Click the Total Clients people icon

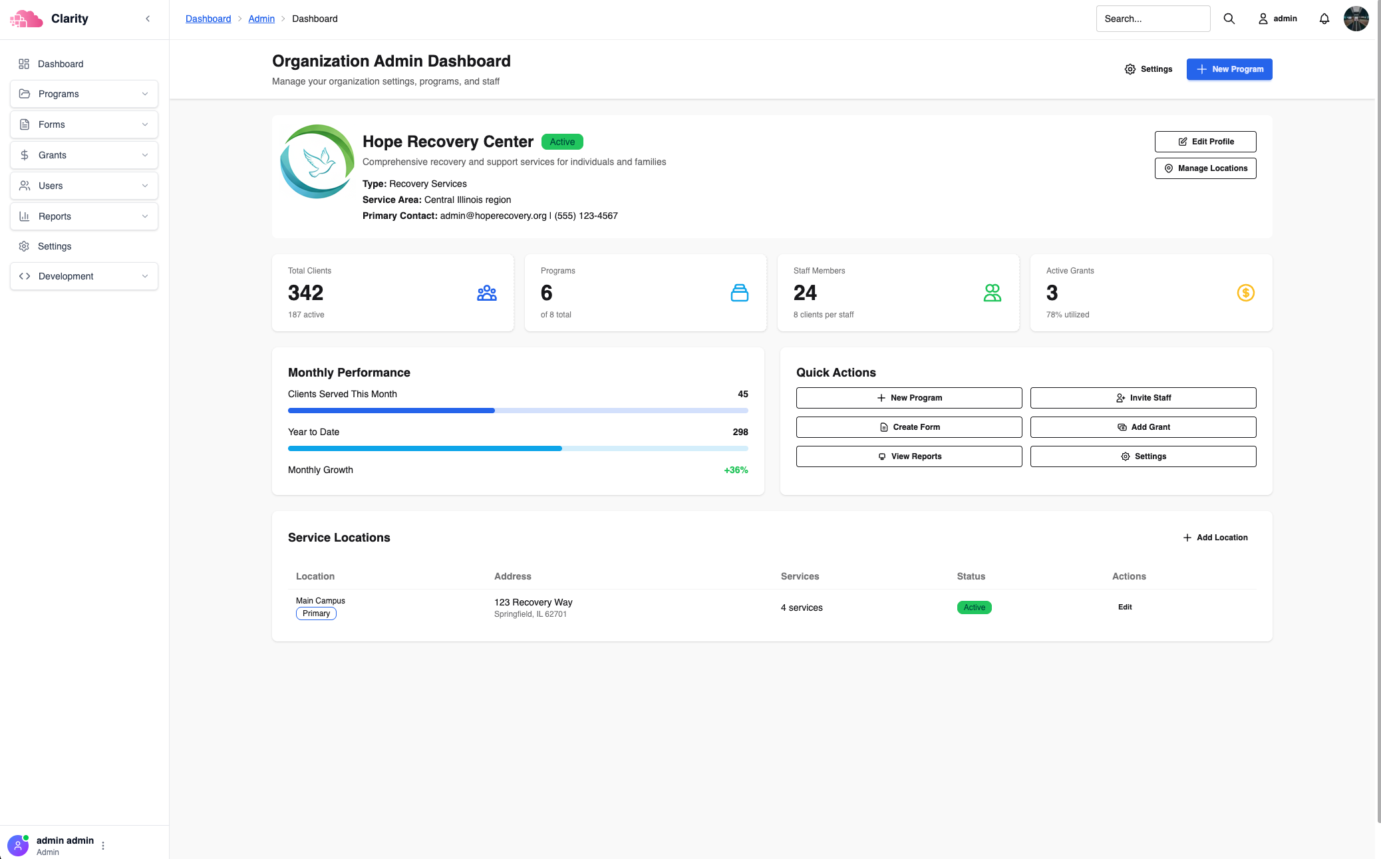click(486, 293)
